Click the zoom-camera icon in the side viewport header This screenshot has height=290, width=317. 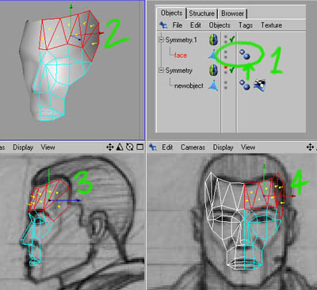pos(120,147)
